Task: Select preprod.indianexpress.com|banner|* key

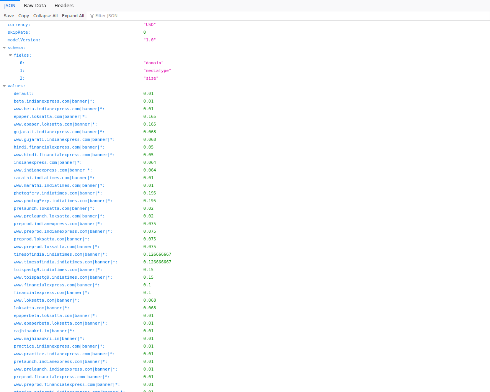Action: (x=58, y=224)
